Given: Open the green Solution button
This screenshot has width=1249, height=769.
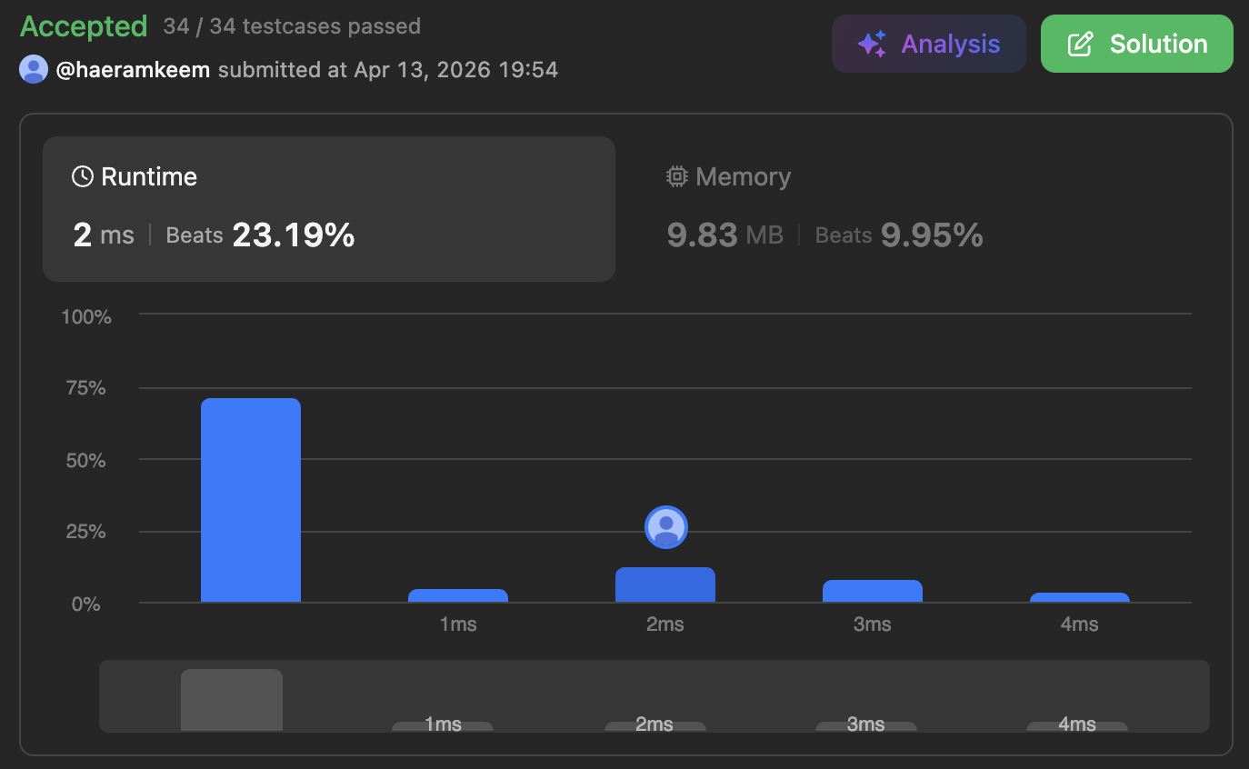Looking at the screenshot, I should click(x=1137, y=44).
